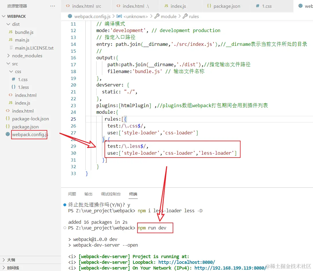Open the 输出 output panel tab

click(88, 194)
